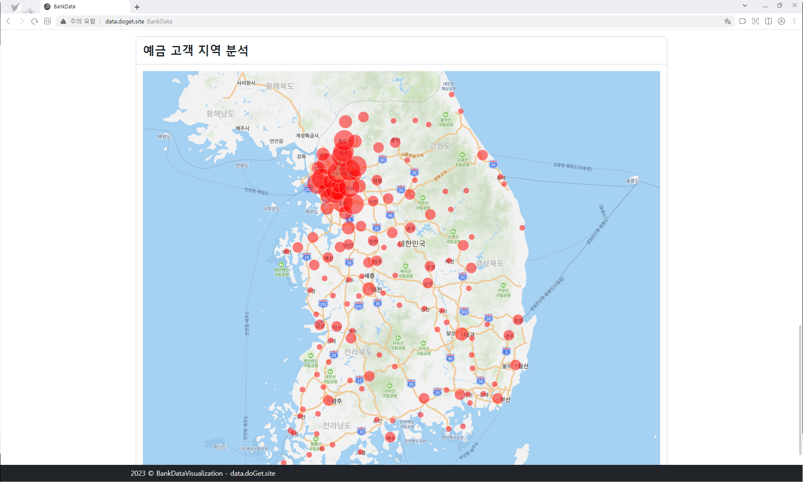
Task: Open a new tab with the plus button
Action: [137, 7]
